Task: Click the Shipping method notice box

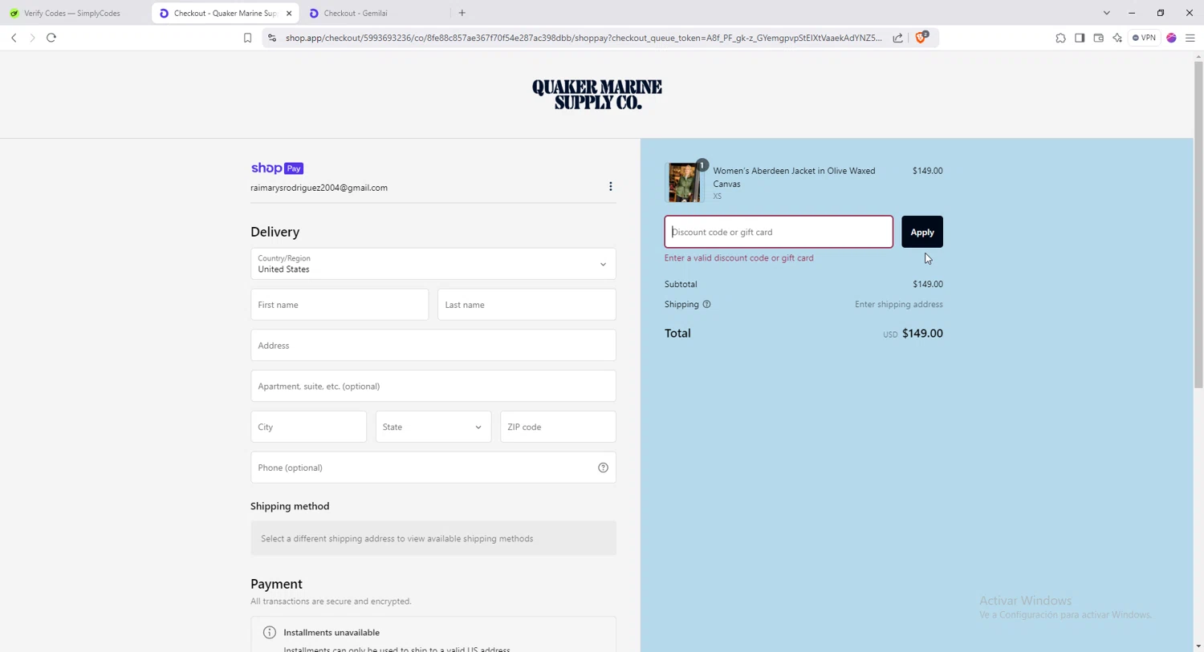Action: (x=433, y=539)
